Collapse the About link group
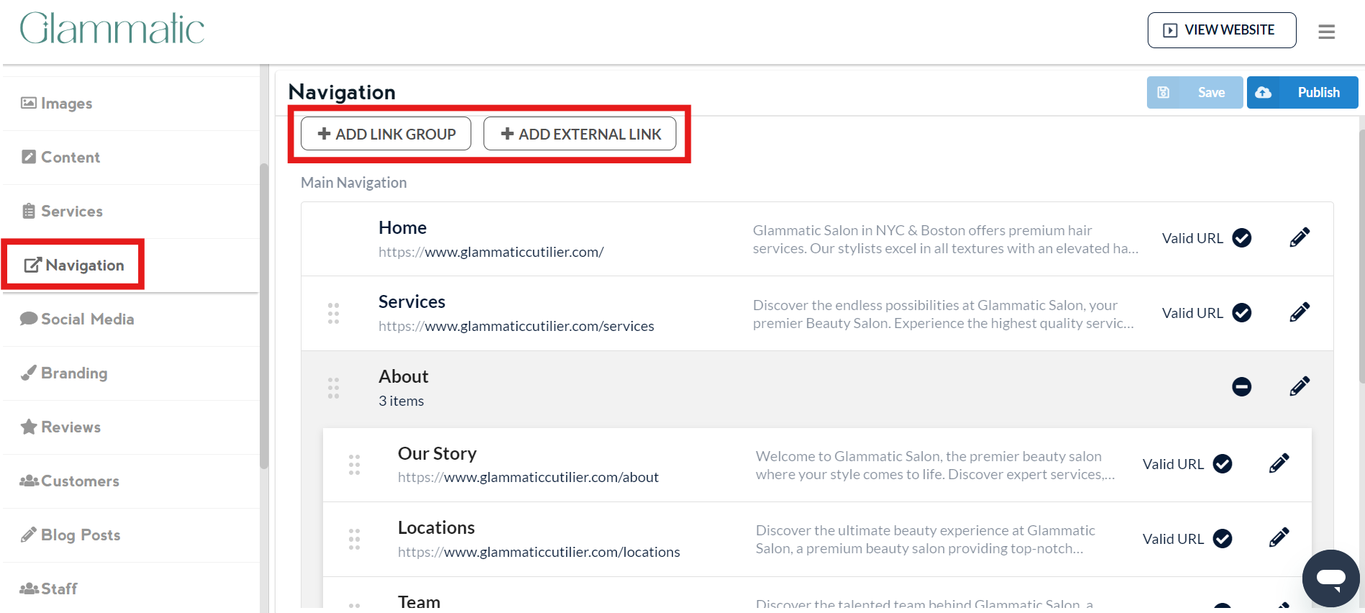The image size is (1365, 613). (x=1241, y=386)
